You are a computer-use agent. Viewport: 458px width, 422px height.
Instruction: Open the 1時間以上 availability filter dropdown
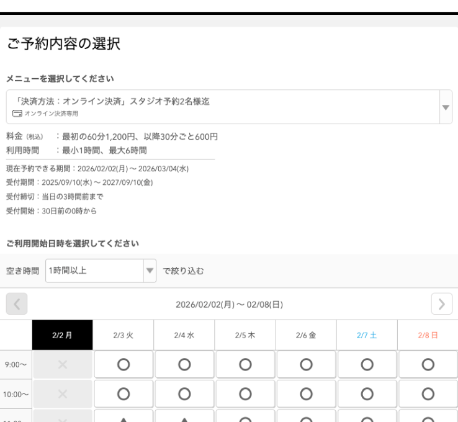(x=101, y=271)
